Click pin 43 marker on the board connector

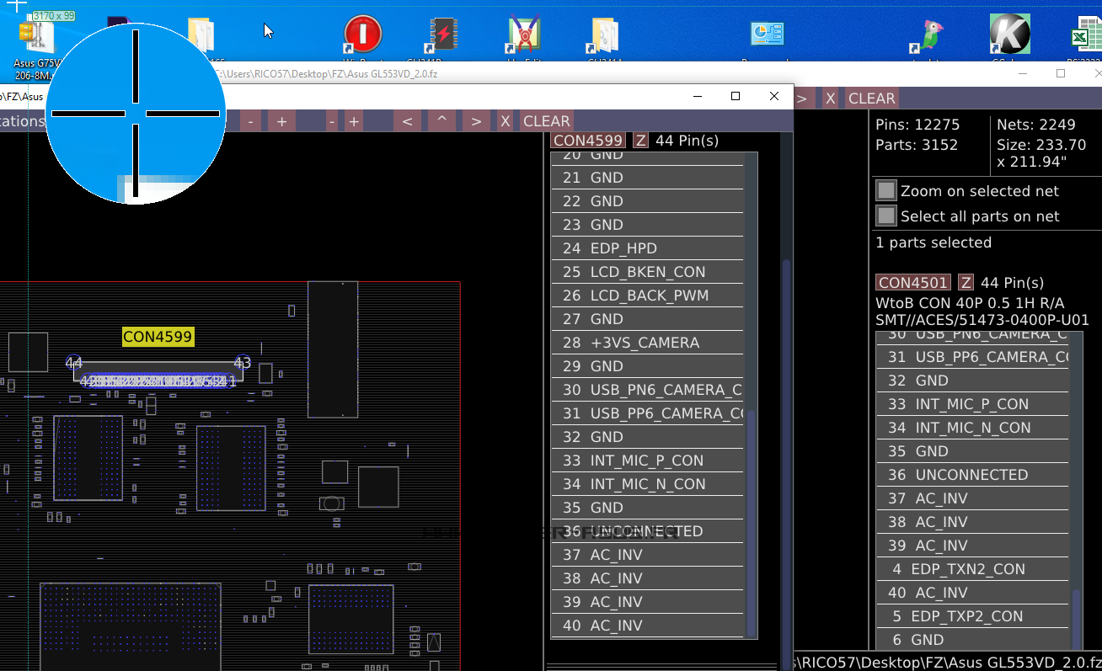(x=243, y=363)
